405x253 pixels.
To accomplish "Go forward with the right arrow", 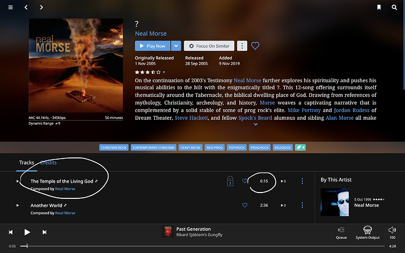I will pyautogui.click(x=41, y=7).
